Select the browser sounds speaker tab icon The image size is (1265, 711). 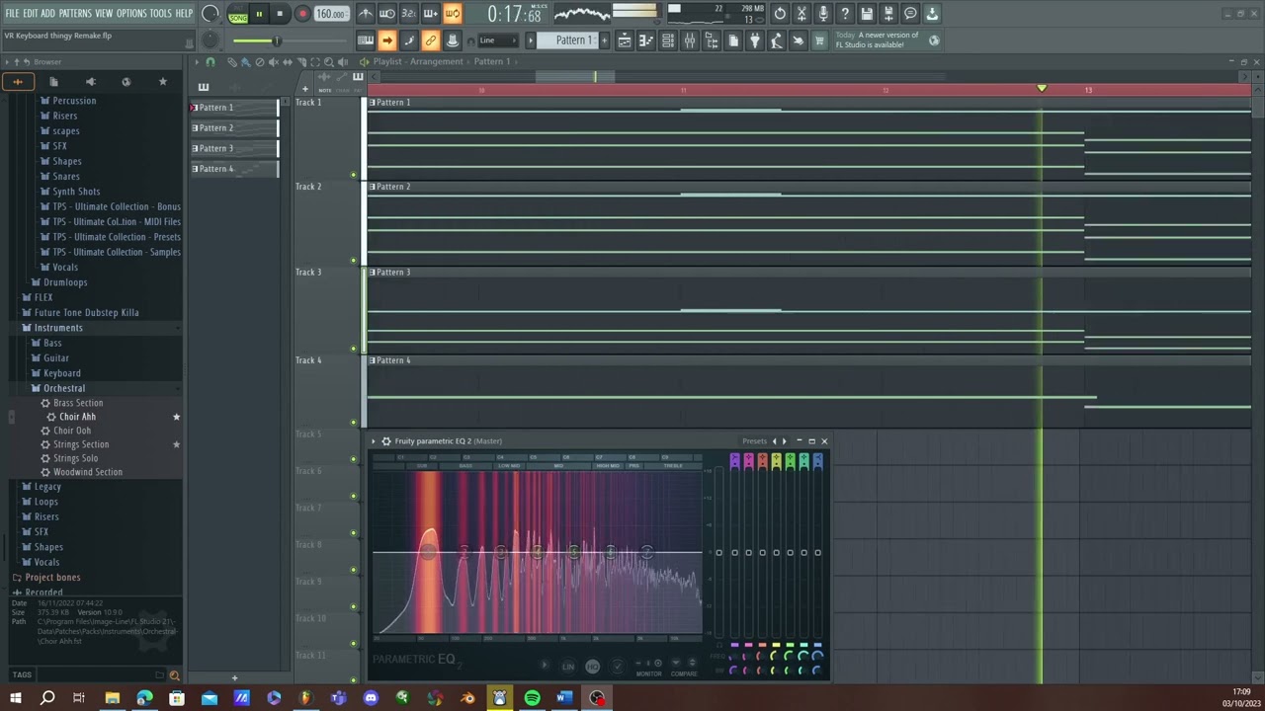pos(90,82)
